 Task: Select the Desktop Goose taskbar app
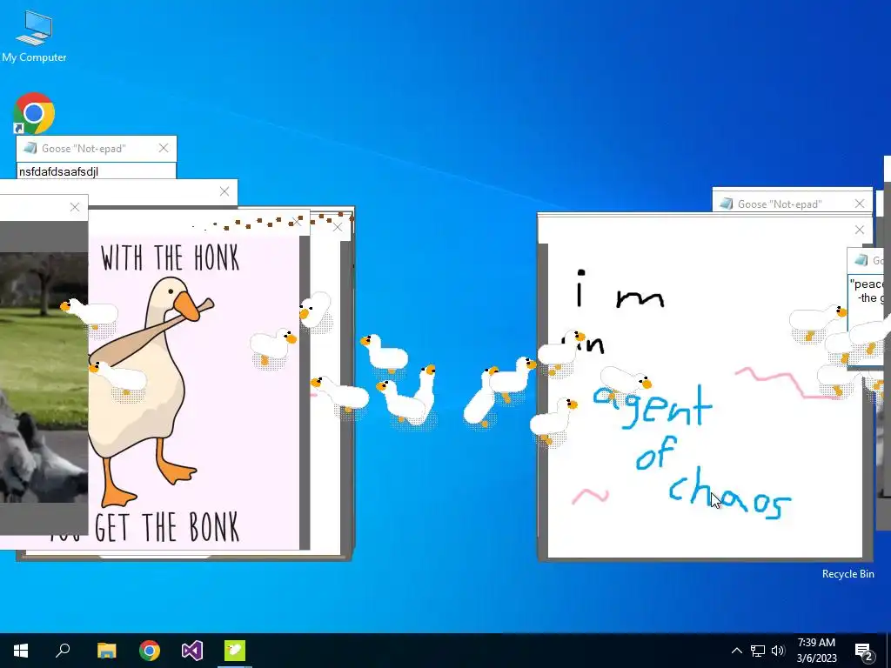pos(235,651)
